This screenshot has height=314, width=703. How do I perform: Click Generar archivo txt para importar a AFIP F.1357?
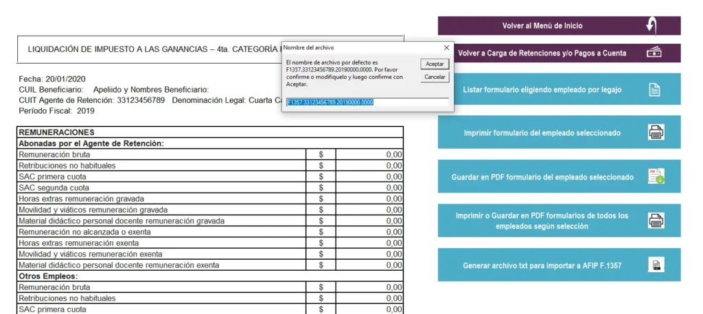point(559,265)
